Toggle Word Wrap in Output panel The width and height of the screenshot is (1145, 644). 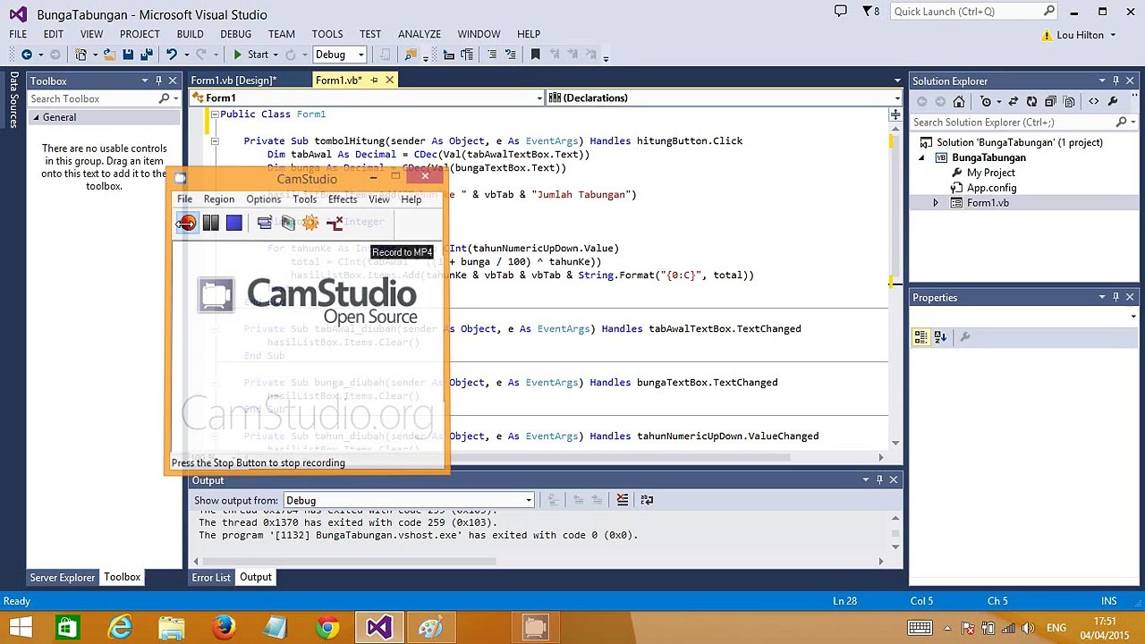647,500
